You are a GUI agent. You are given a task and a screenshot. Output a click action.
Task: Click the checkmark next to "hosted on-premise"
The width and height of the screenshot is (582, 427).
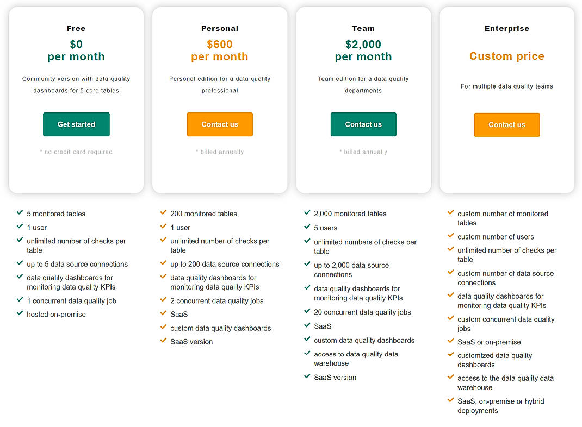[x=20, y=314]
